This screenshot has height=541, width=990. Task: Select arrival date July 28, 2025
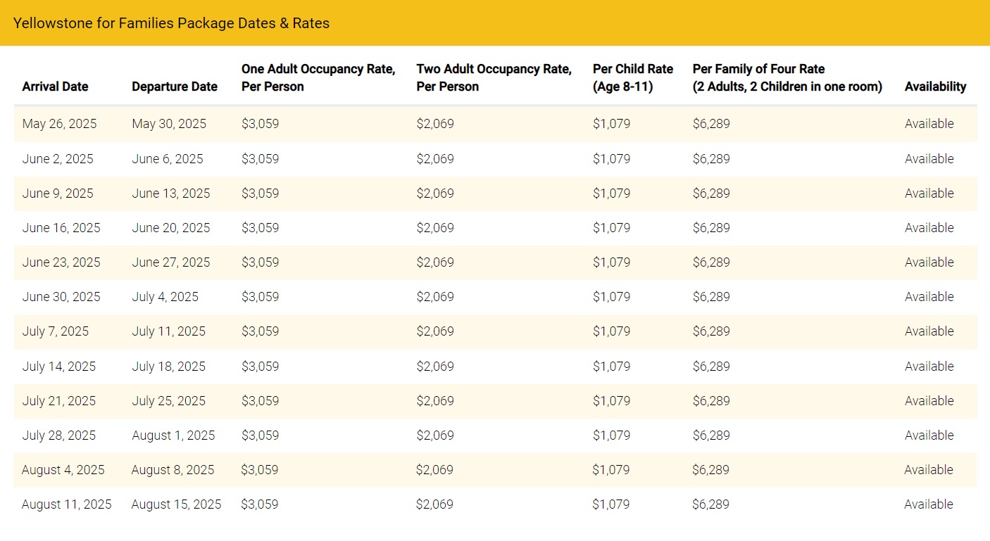(59, 435)
